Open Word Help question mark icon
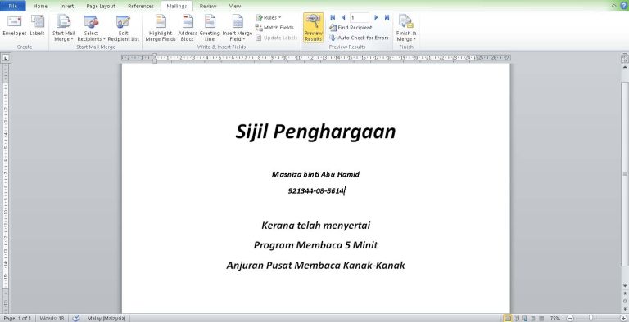This screenshot has height=322, width=629. tap(623, 6)
